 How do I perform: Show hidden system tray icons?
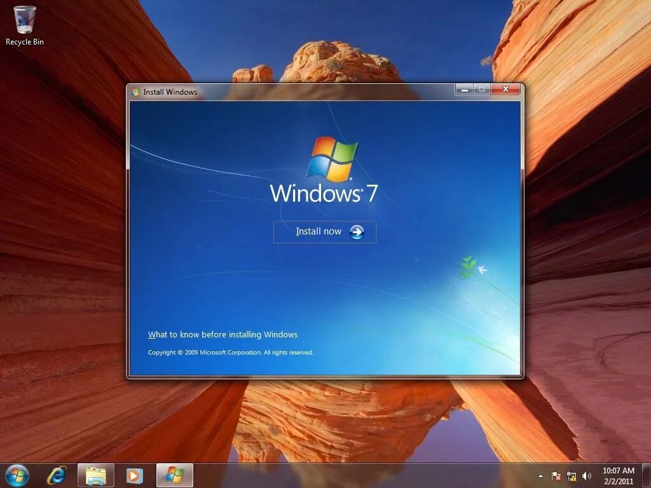(x=540, y=476)
